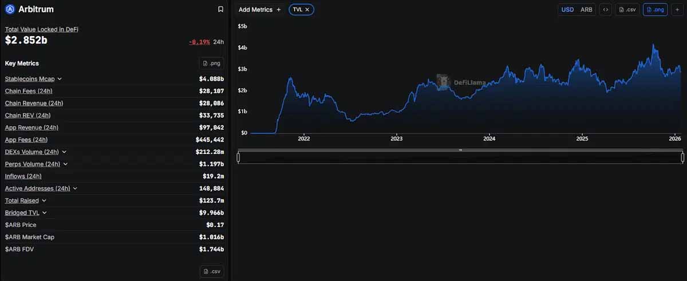Open the Add Metrics menu

click(260, 10)
